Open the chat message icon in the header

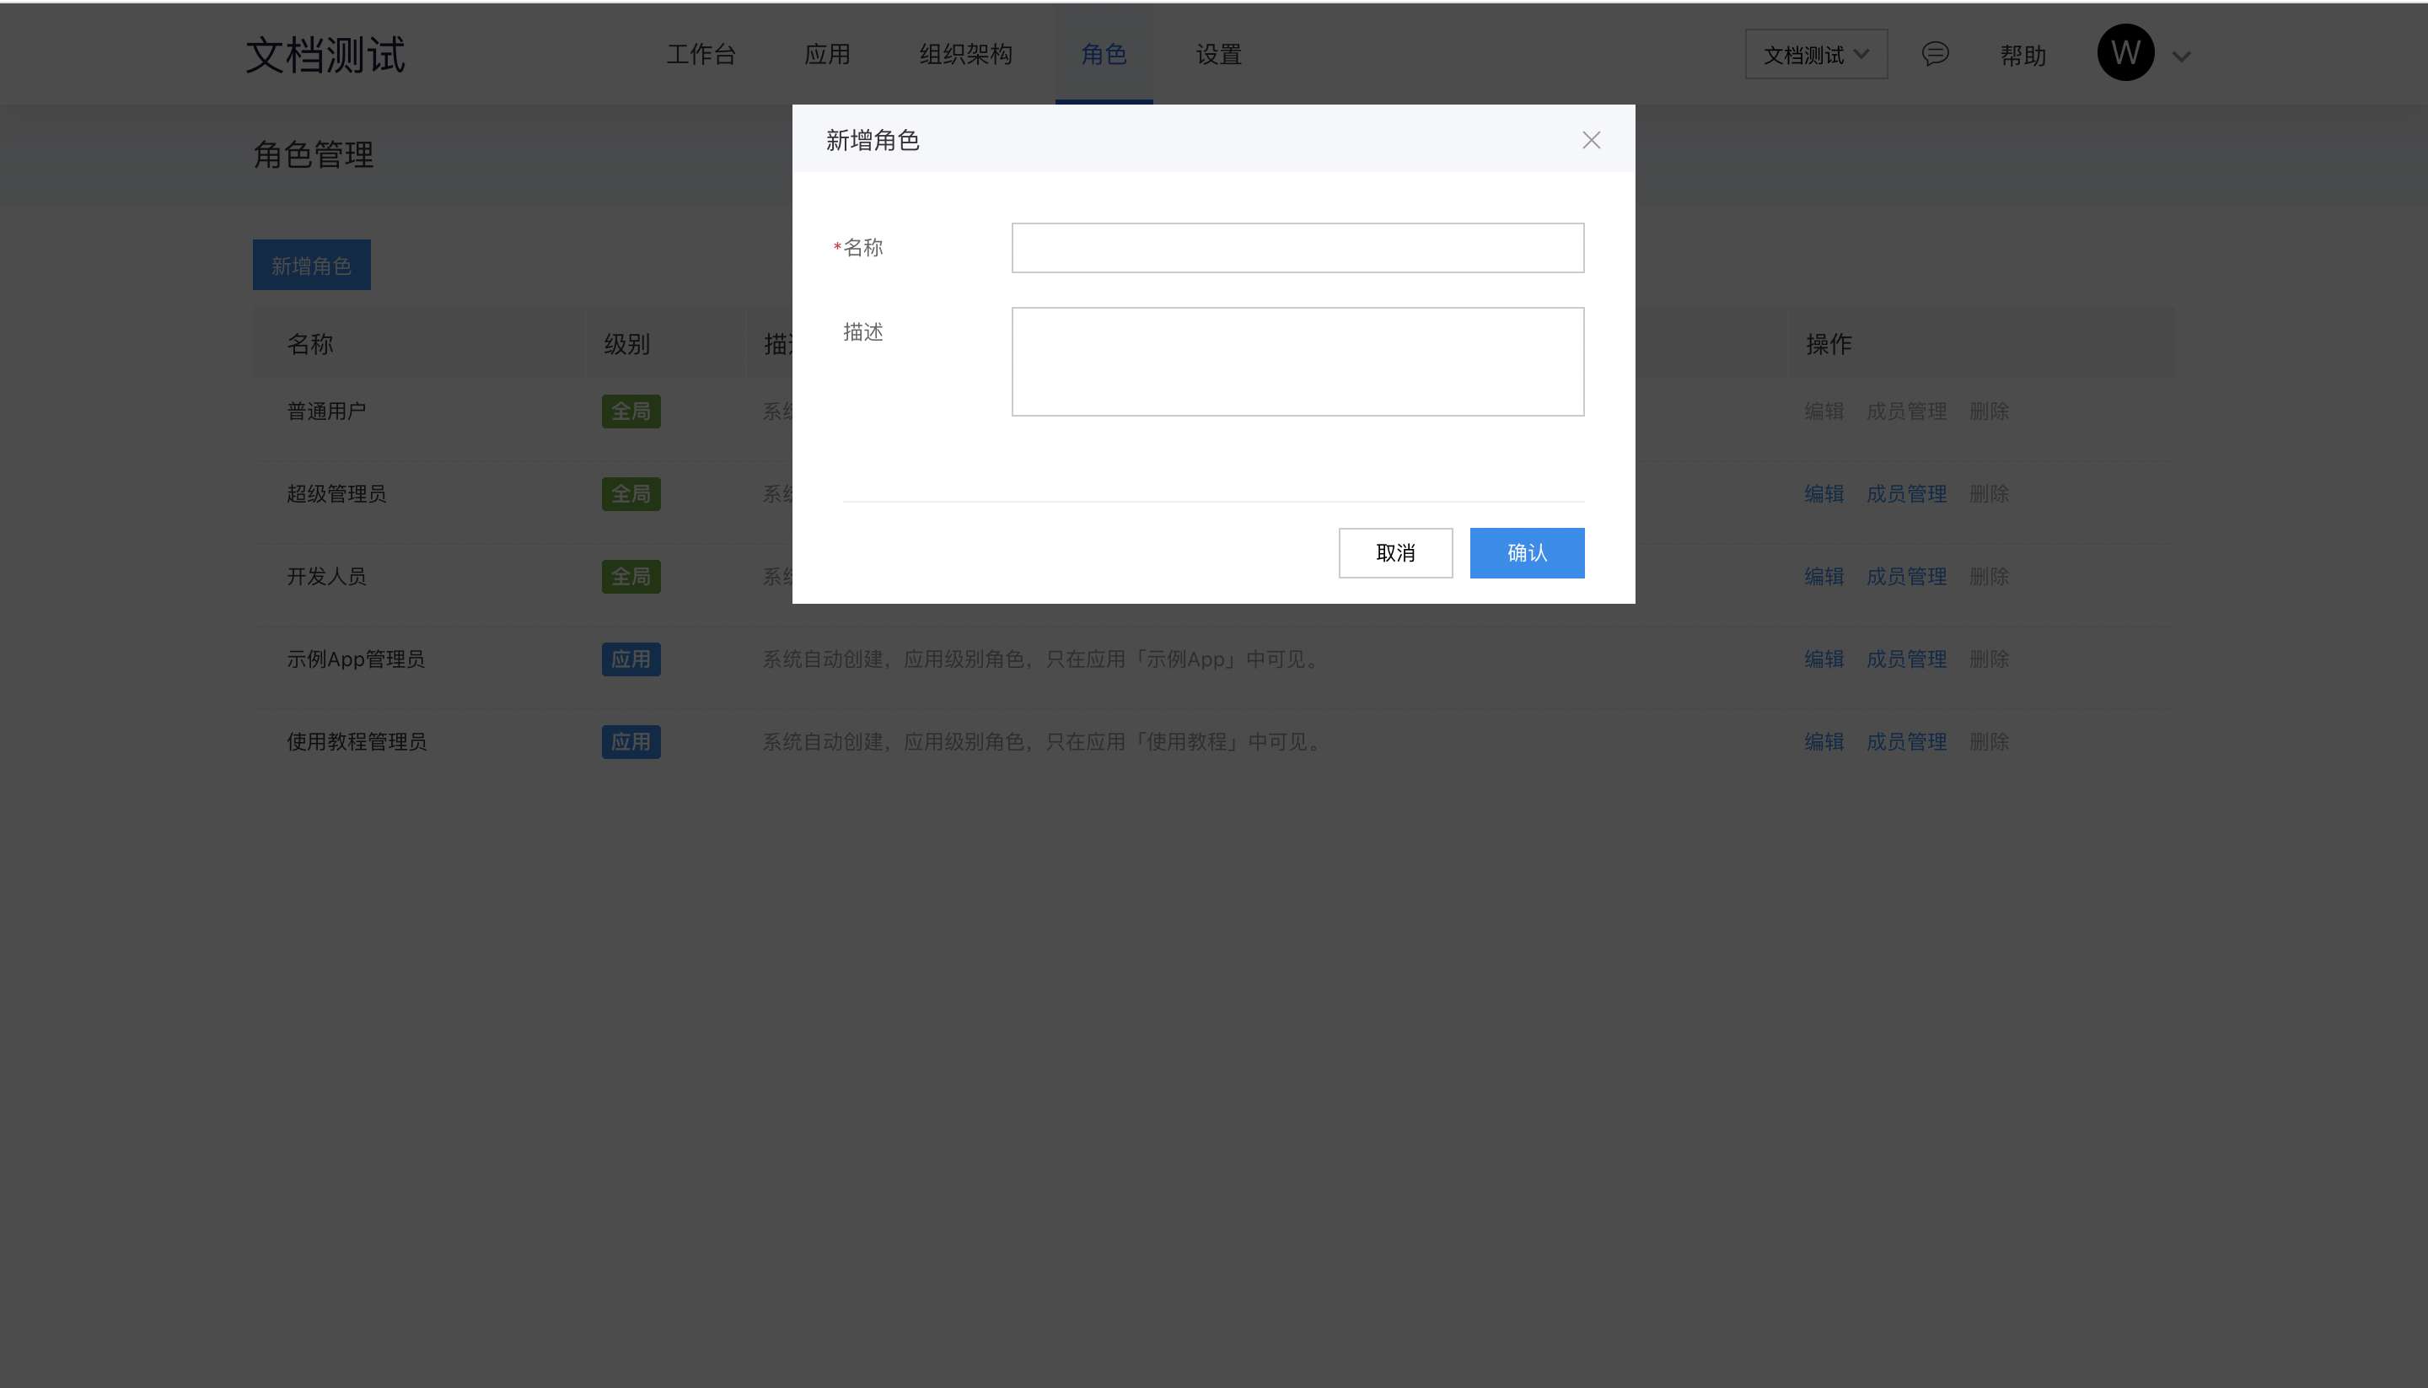click(x=1935, y=53)
